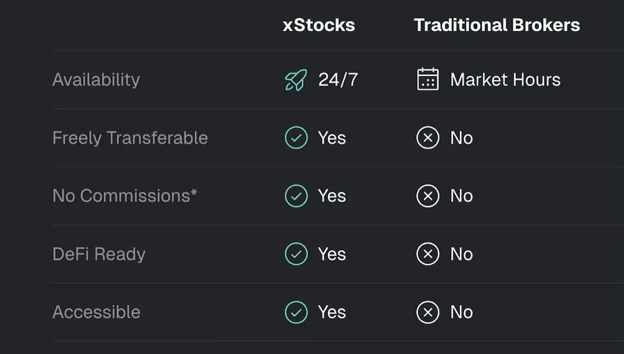Click Yes text in DeFi Ready row
Screen dimensions: 624x354
click(x=332, y=254)
